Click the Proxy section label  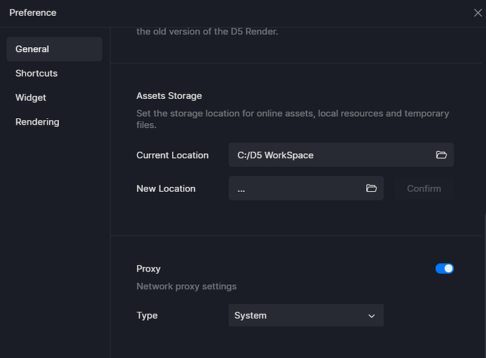click(149, 268)
